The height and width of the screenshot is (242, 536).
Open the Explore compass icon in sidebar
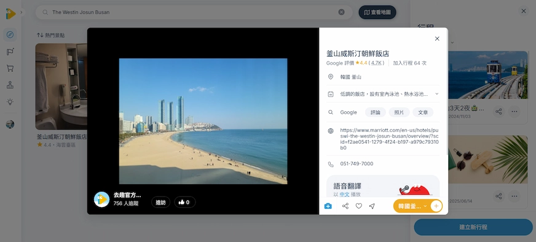(x=10, y=35)
